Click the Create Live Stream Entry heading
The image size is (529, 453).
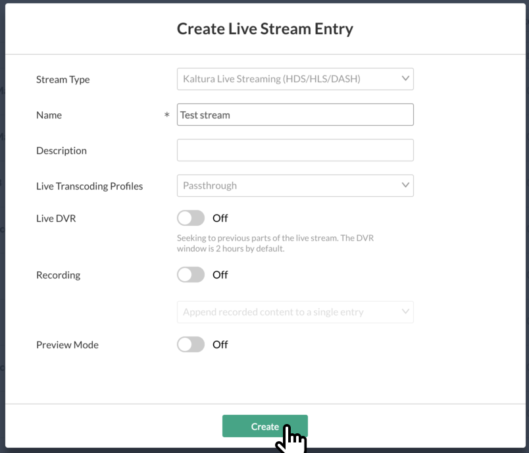[x=265, y=29]
